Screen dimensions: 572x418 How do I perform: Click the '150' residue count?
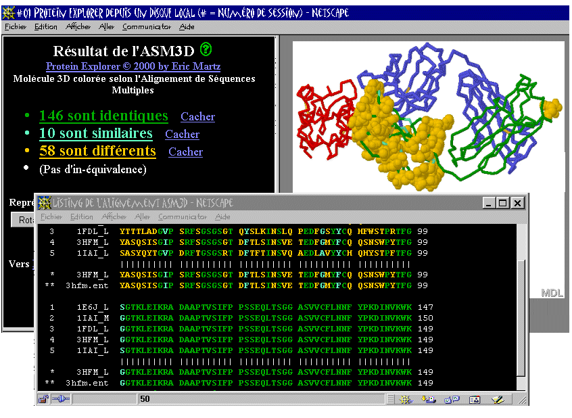pyautogui.click(x=425, y=319)
